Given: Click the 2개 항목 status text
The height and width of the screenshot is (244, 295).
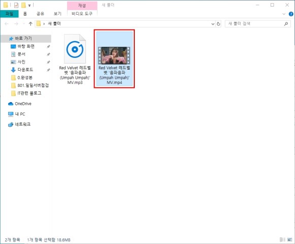Looking at the screenshot, I should (12, 240).
